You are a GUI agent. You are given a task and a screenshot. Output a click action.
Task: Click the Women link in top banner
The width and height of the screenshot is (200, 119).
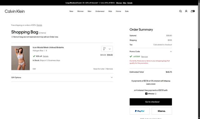click(x=119, y=3)
